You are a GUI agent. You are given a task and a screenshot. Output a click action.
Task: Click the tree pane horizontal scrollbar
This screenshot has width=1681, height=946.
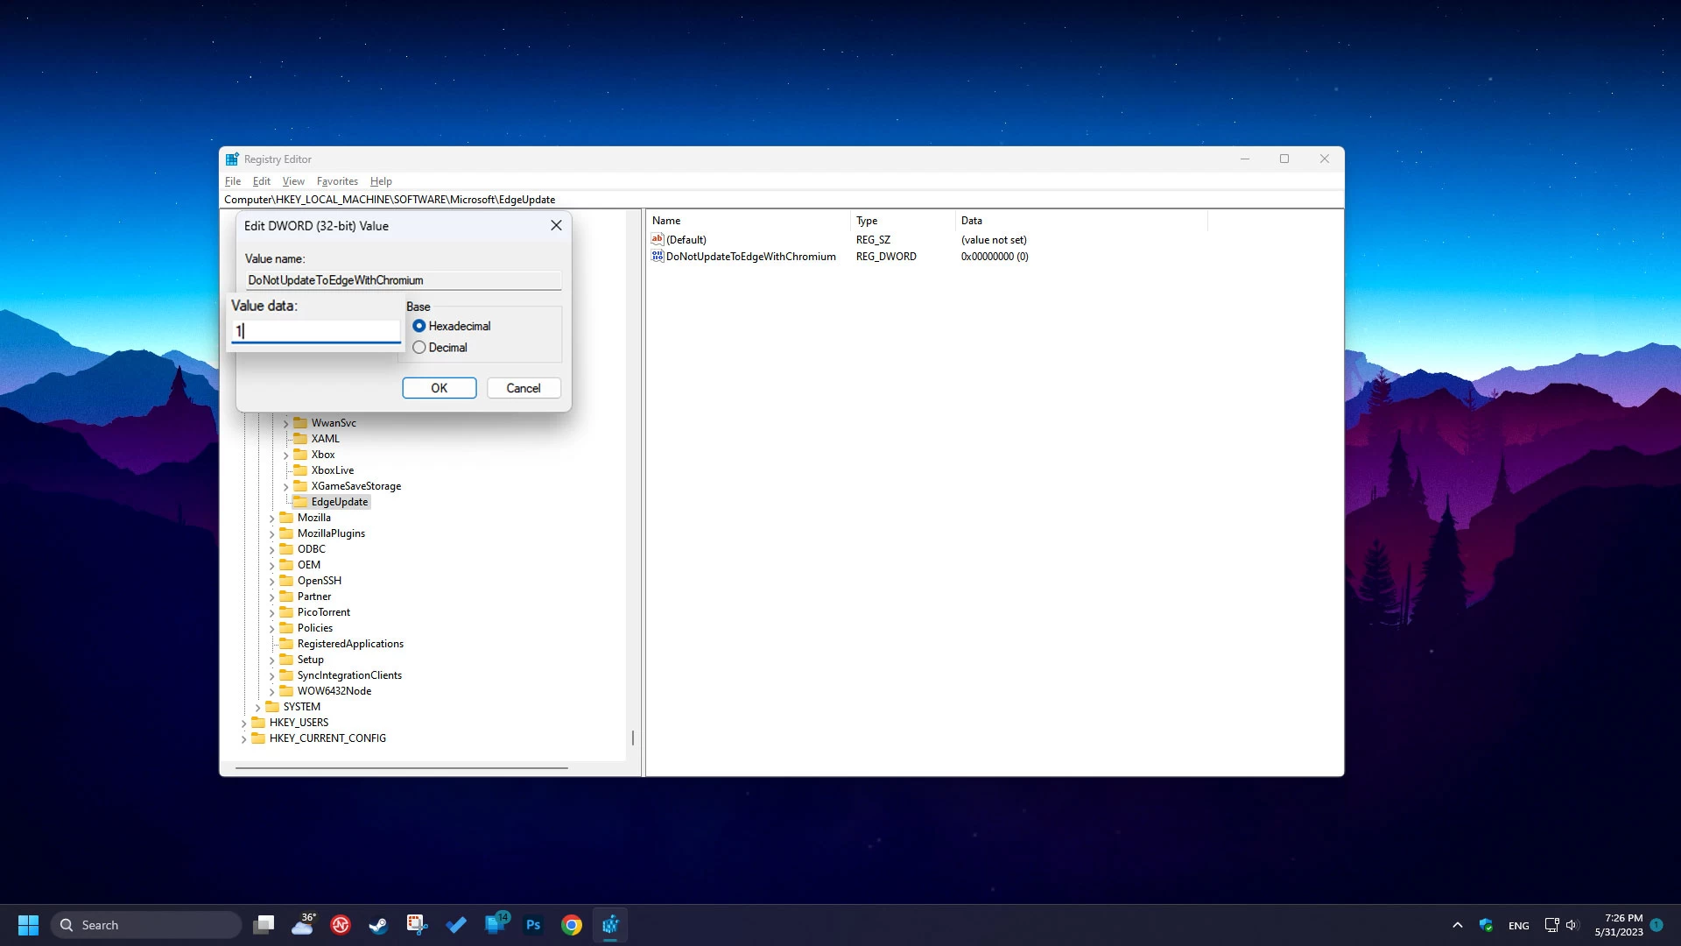pos(402,768)
